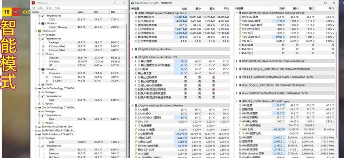Expand the E-Cores (Max) temperature row
This screenshot has width=344, height=158.
tap(43, 50)
